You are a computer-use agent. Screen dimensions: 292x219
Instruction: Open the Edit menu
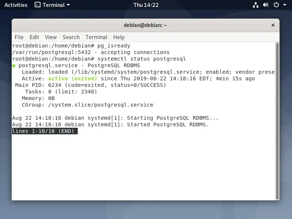[34, 37]
